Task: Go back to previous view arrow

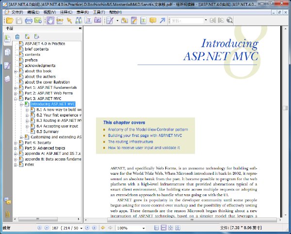Action: [103, 228]
